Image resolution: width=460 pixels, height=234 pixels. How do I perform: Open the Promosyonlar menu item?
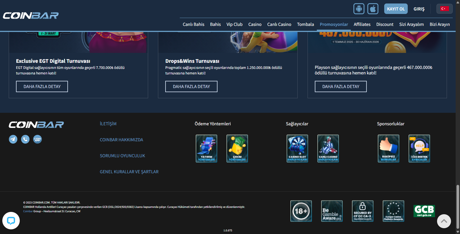pyautogui.click(x=334, y=24)
